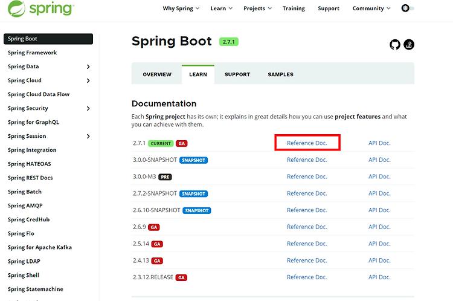
Task: Open Spring REST Docs project
Action: [30, 178]
